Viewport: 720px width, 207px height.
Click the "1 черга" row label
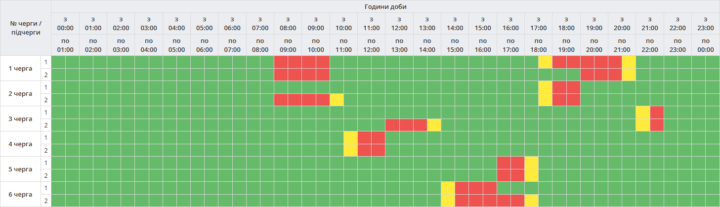click(x=21, y=68)
